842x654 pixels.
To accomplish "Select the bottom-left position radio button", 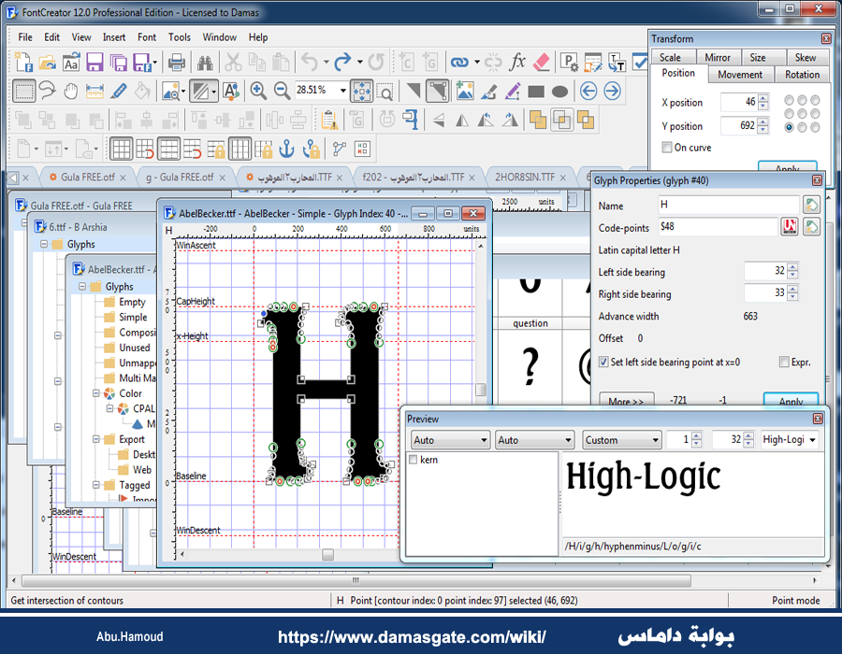I will click(x=789, y=127).
